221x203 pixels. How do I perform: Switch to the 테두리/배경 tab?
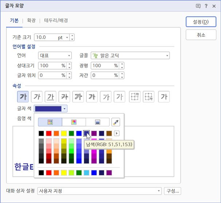56,20
